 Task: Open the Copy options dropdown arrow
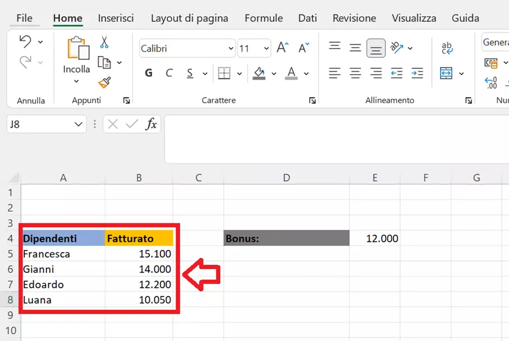(119, 63)
